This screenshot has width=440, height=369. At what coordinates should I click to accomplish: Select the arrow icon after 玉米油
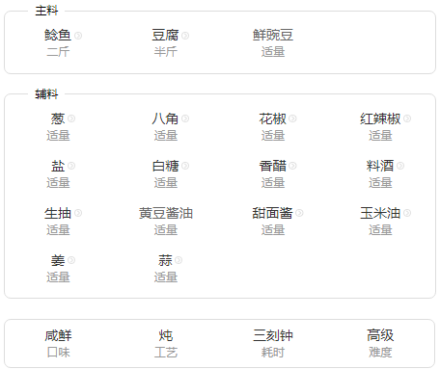[x=407, y=213]
